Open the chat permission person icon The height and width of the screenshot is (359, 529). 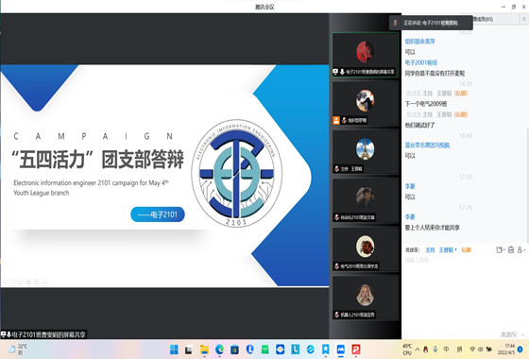[x=521, y=250]
